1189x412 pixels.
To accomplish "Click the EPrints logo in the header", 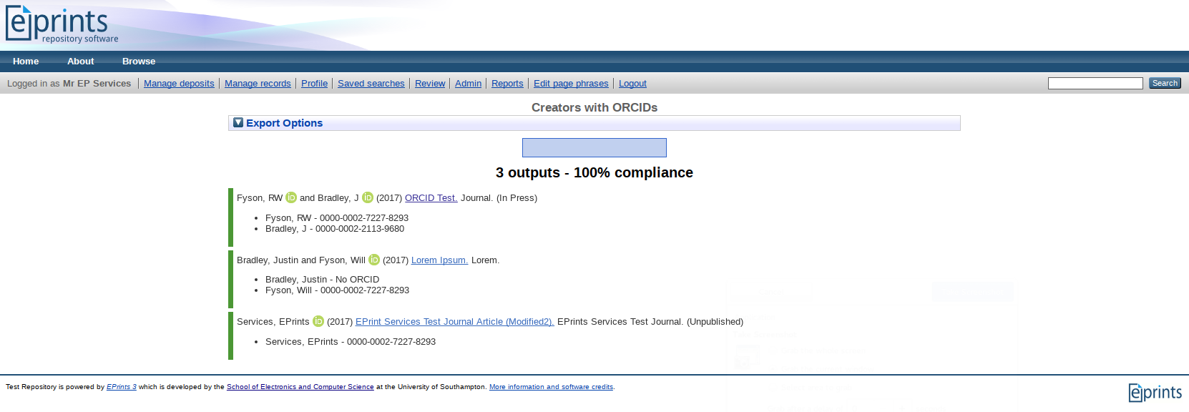I will coord(62,24).
